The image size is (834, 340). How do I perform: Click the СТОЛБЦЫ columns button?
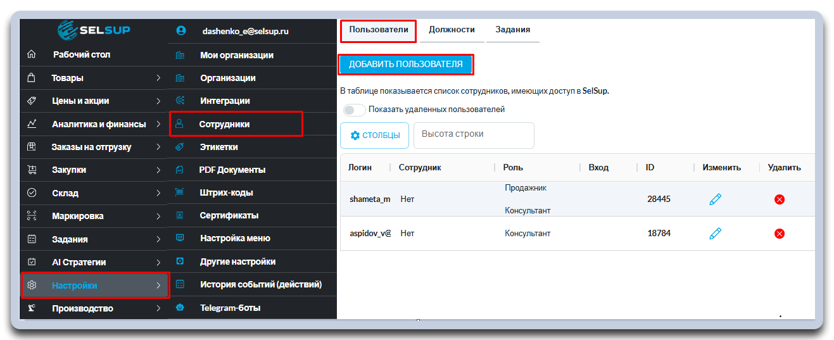[374, 135]
